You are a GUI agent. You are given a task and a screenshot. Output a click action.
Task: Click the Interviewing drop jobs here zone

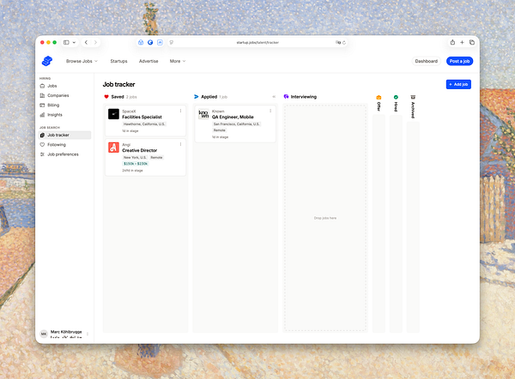tap(325, 218)
